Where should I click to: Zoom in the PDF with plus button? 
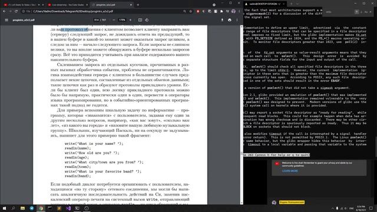[x=130, y=20]
